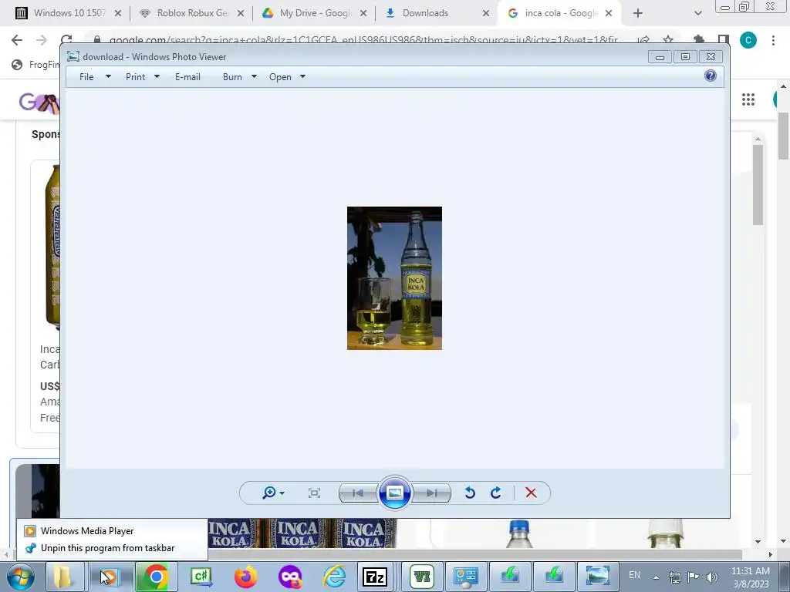
Task: Expand the File menu dropdown arrow
Action: click(108, 76)
